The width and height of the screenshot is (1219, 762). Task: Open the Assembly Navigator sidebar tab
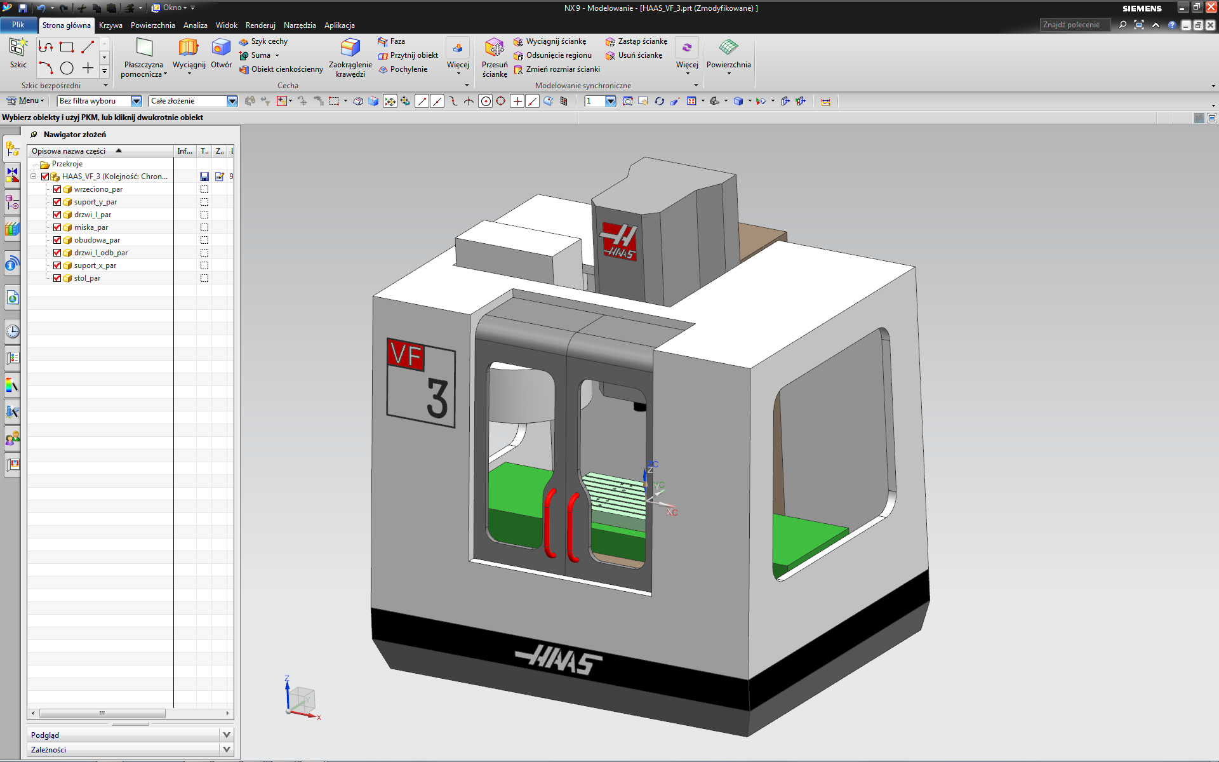(12, 149)
